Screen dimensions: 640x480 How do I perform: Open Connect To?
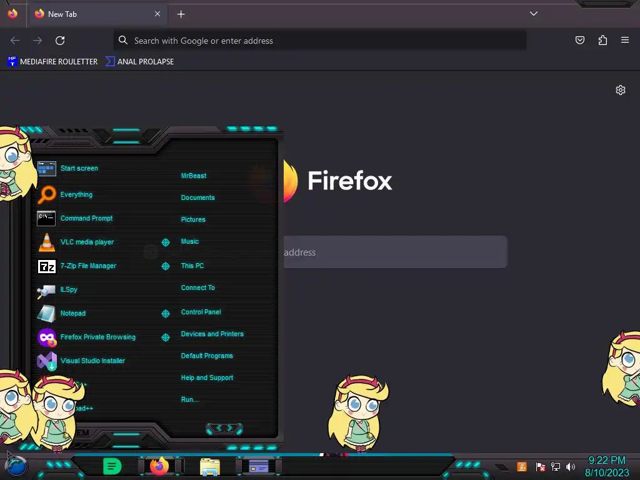click(x=197, y=287)
